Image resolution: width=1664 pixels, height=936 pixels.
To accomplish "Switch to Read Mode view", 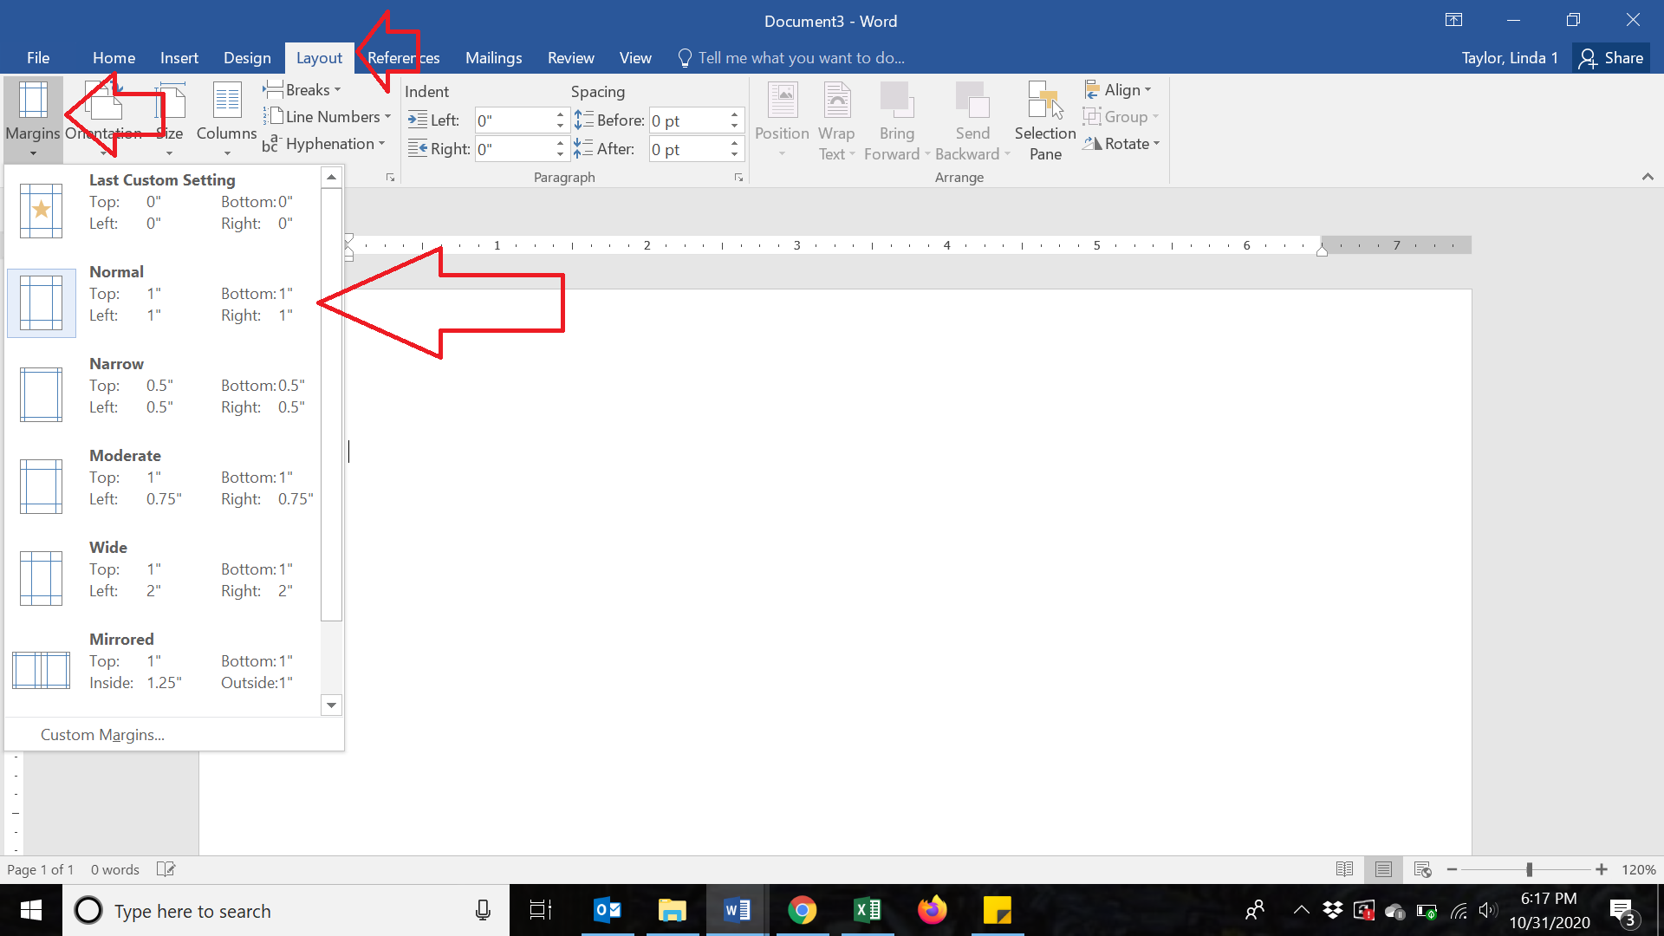I will coord(1344,869).
